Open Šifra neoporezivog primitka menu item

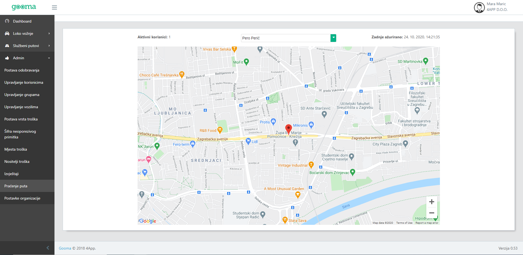coord(27,134)
